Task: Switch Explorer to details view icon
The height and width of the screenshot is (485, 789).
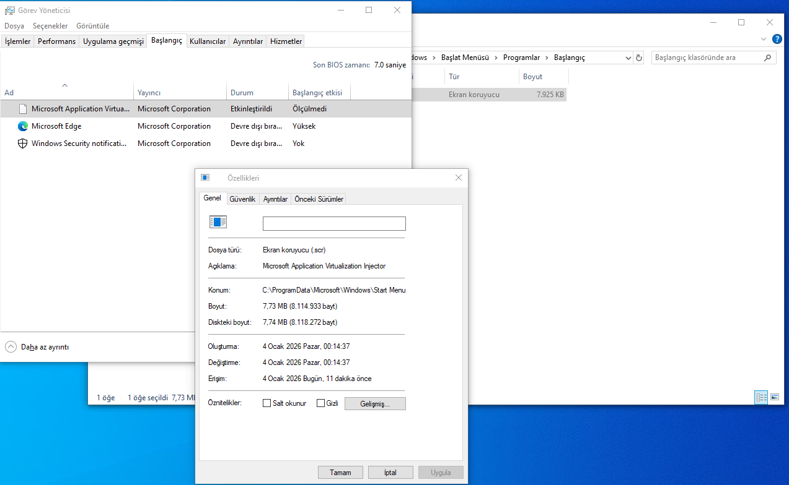Action: pos(761,397)
